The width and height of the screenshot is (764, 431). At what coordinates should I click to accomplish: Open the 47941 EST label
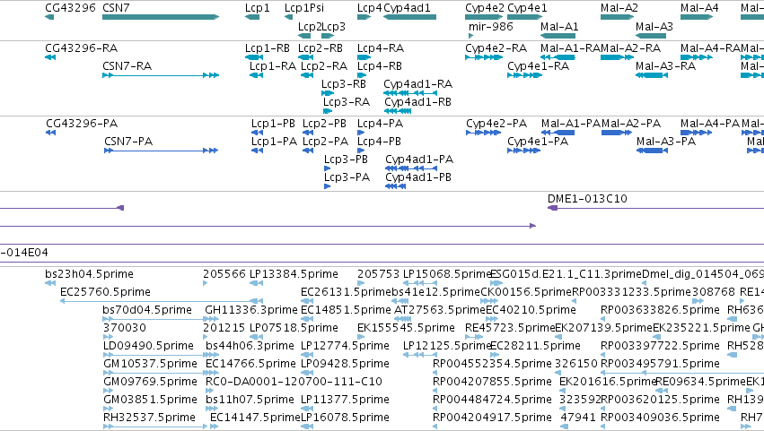coord(577,418)
